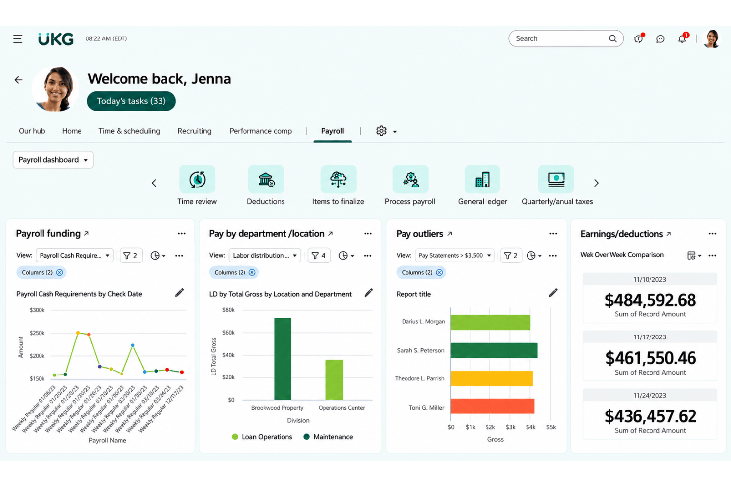
Task: Open Pay outliers widget title link
Action: [x=424, y=234]
